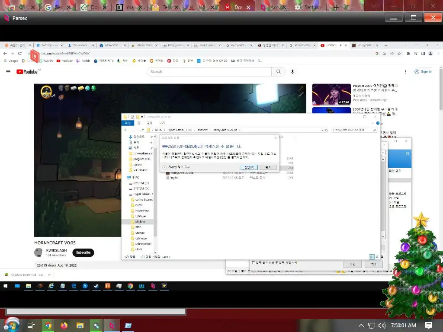Open the notification action center
The height and width of the screenshot is (332, 443).
[429, 326]
